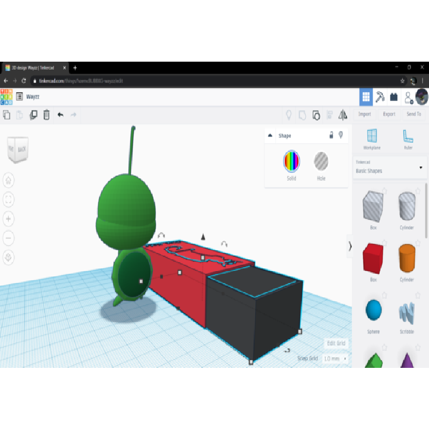429x429 pixels.
Task: Open the Basic Shapes category dropdown
Action: (x=420, y=167)
